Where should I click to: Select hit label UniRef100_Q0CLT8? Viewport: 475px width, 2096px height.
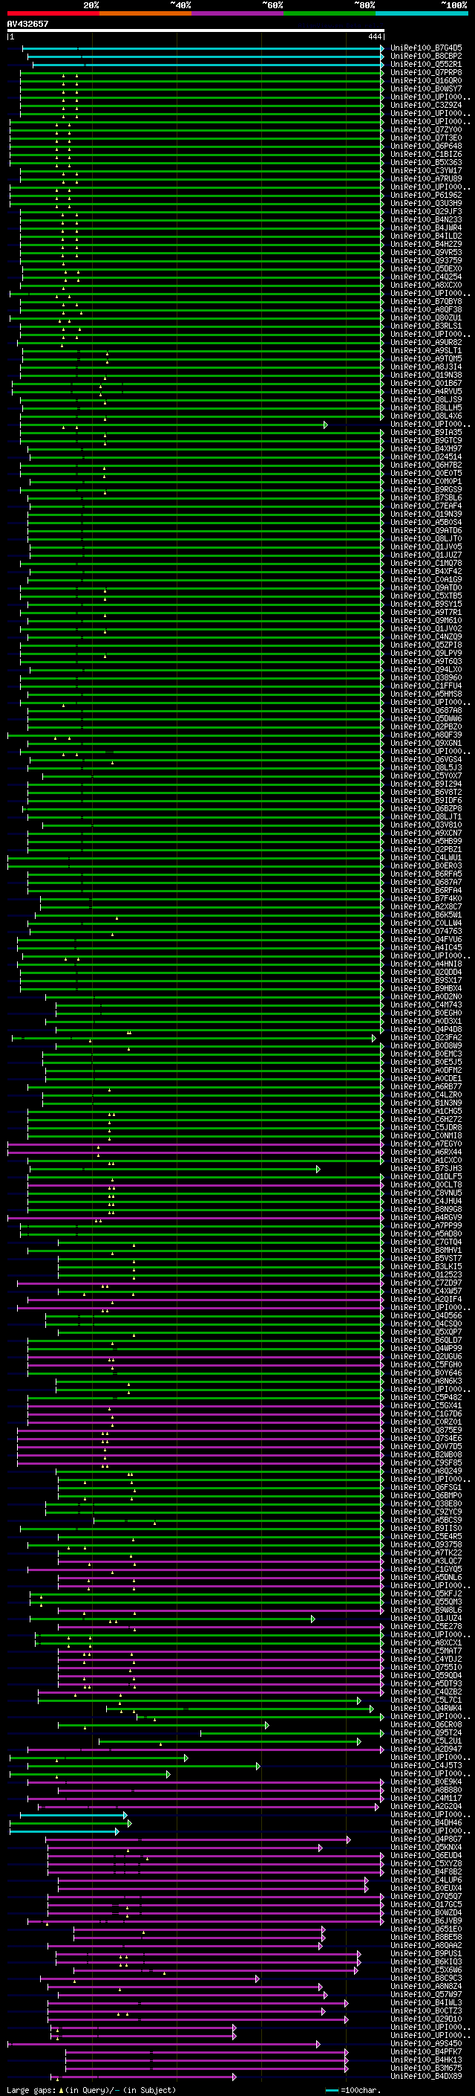[426, 1184]
